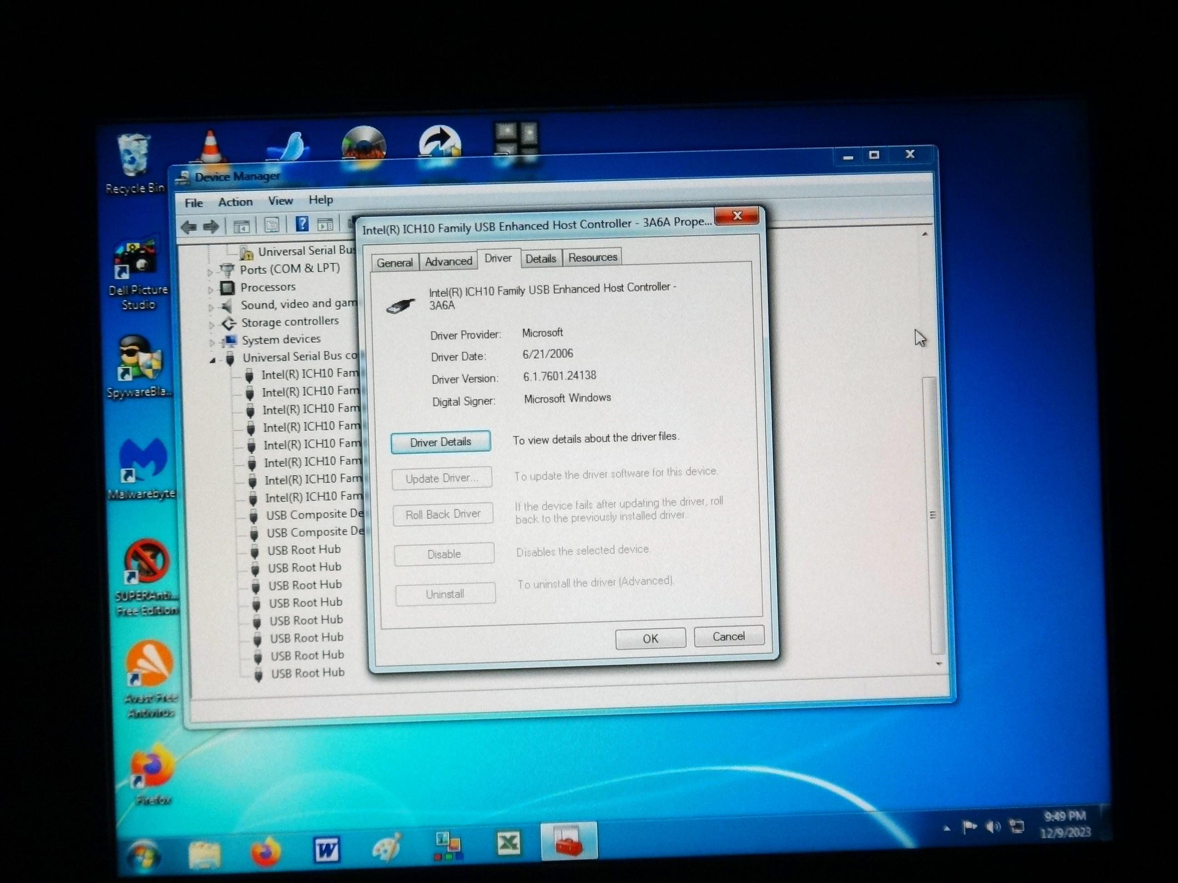Click the Driver Details button

point(440,442)
